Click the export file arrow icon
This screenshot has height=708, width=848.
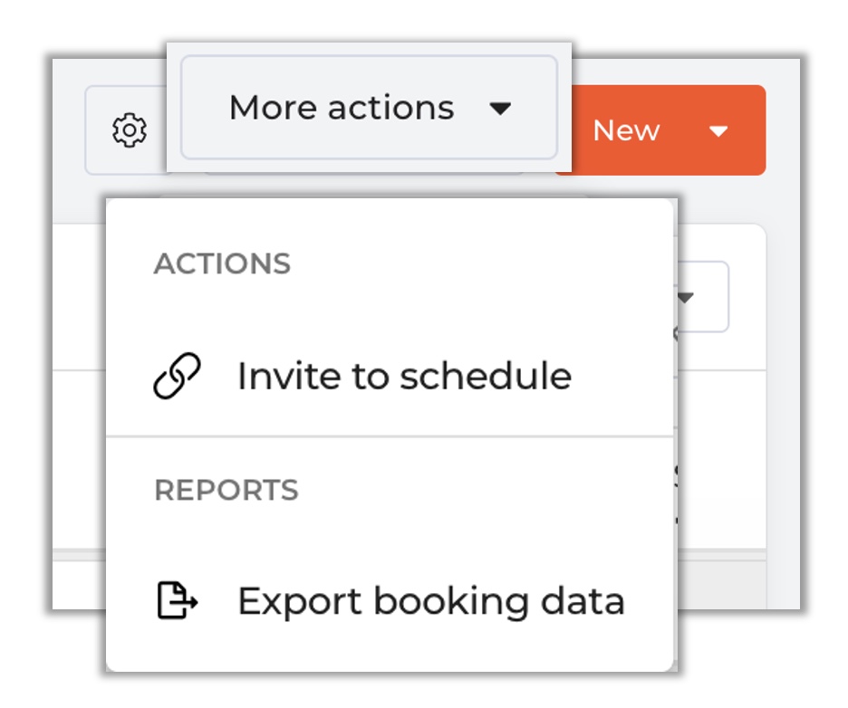click(178, 600)
